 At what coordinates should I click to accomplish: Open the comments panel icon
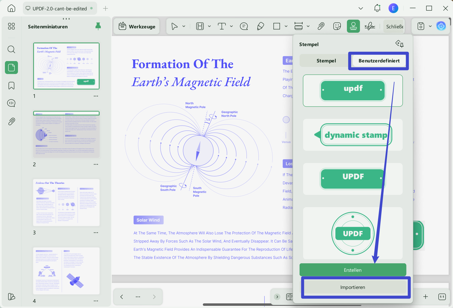point(11,103)
